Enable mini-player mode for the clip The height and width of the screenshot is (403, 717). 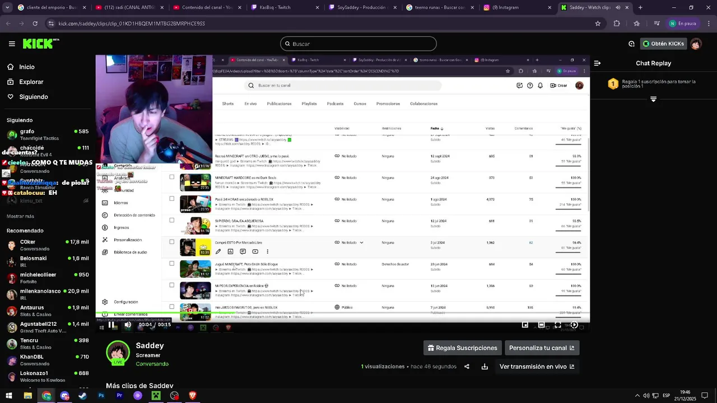(525, 325)
